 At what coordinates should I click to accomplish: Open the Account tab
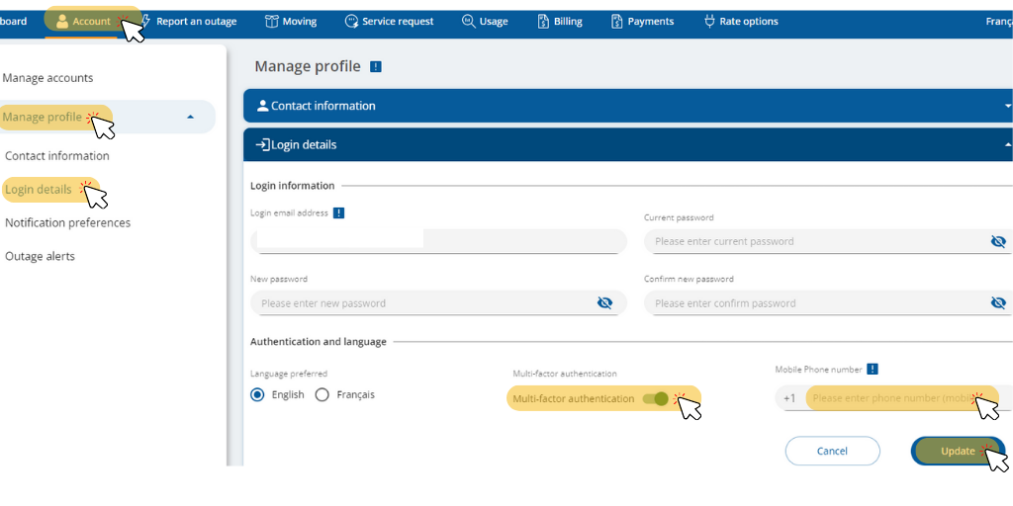[83, 22]
